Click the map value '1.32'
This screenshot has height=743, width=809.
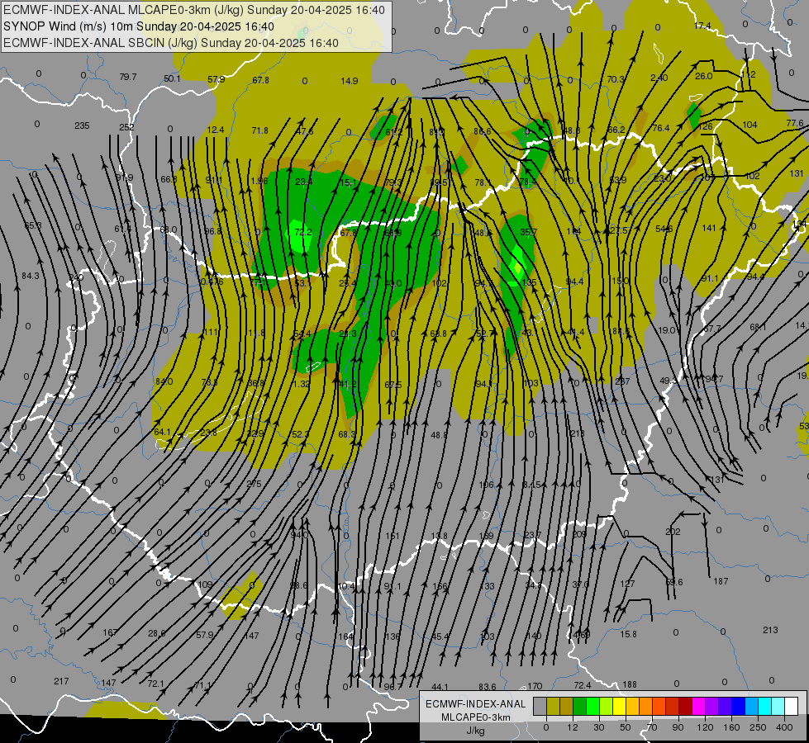302,384
